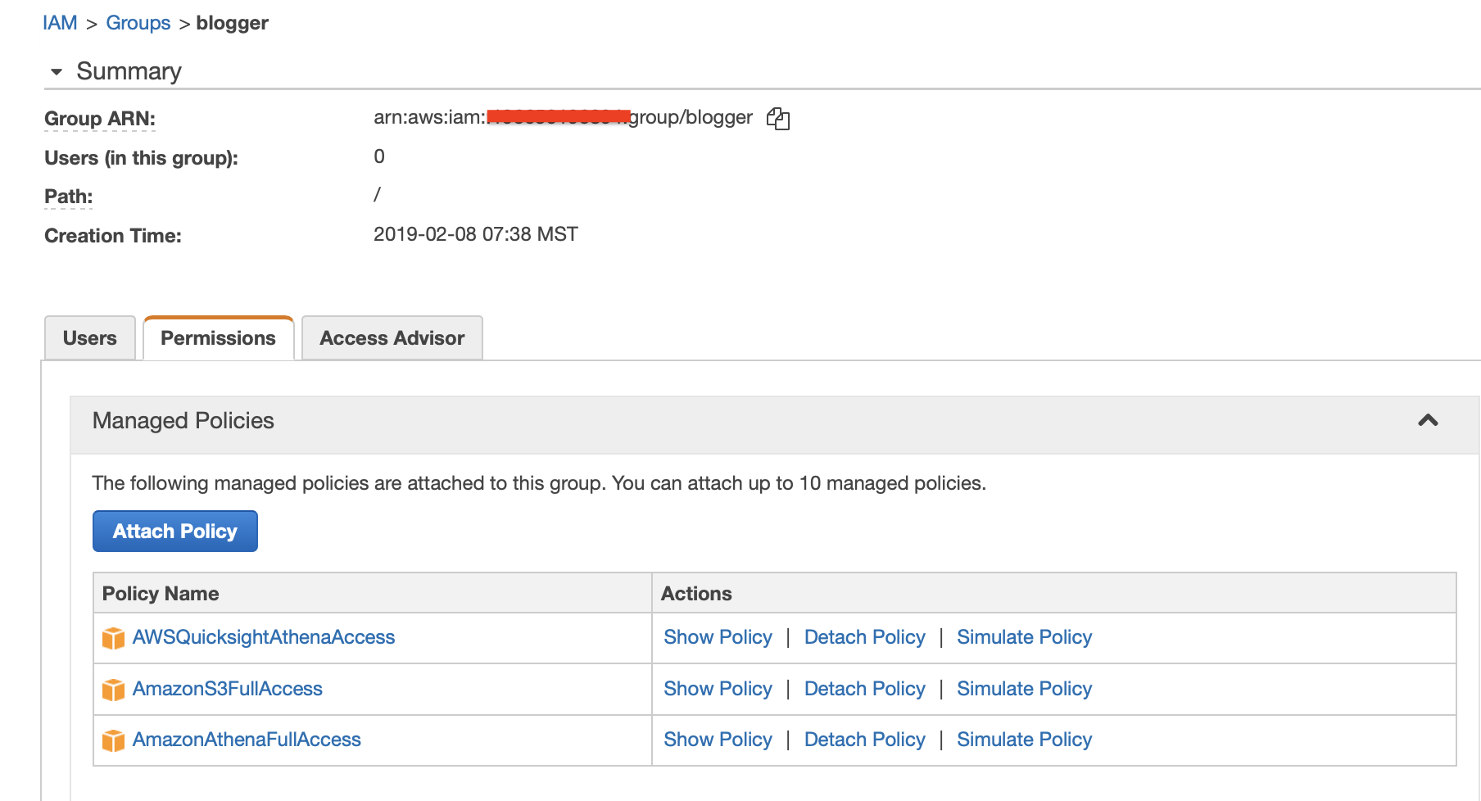Open the Access Advisor tab

[392, 338]
